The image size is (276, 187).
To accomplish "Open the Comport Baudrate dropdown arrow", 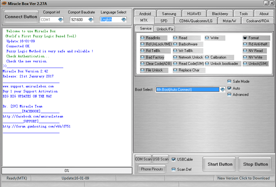I will coord(91,19).
